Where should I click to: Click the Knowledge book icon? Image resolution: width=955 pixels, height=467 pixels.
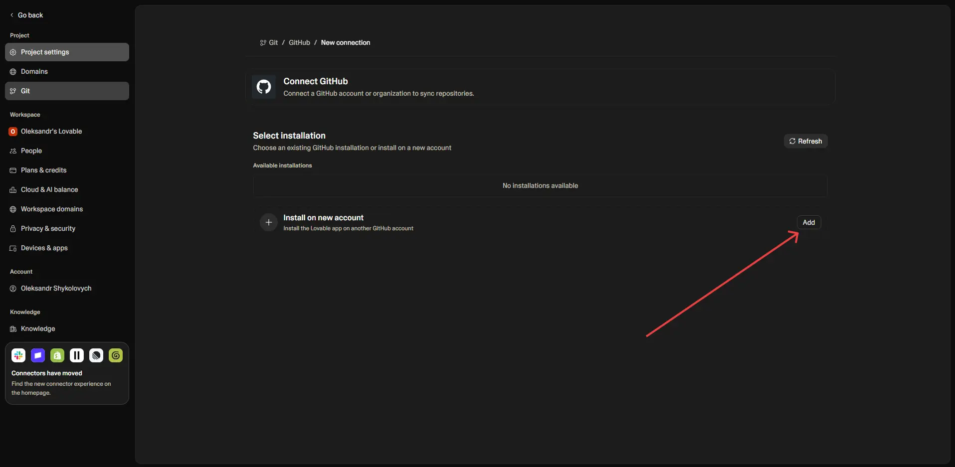13,329
